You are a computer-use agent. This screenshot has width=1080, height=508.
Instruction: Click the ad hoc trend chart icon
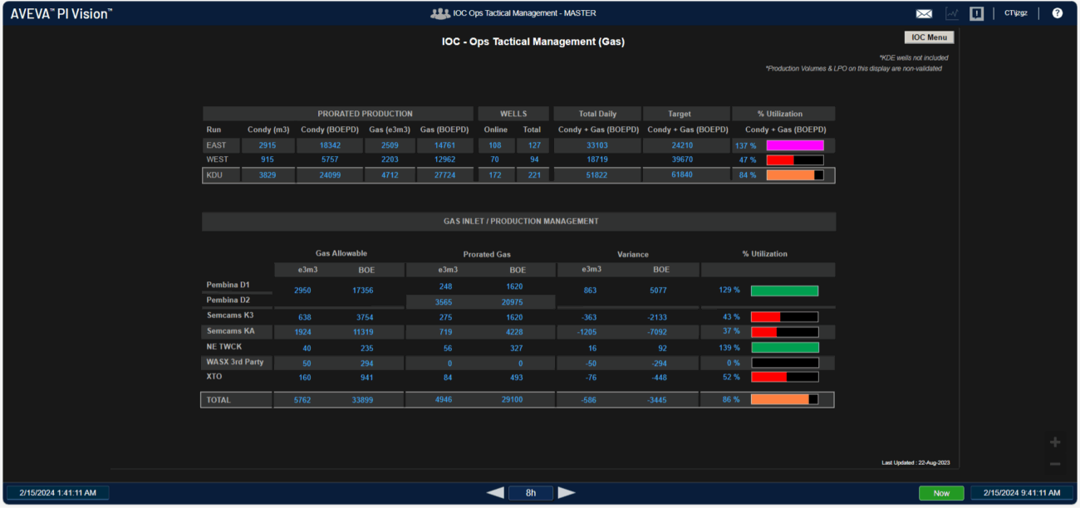(x=952, y=13)
